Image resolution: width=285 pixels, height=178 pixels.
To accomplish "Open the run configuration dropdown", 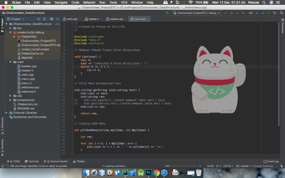I will pyautogui.click(x=196, y=13).
